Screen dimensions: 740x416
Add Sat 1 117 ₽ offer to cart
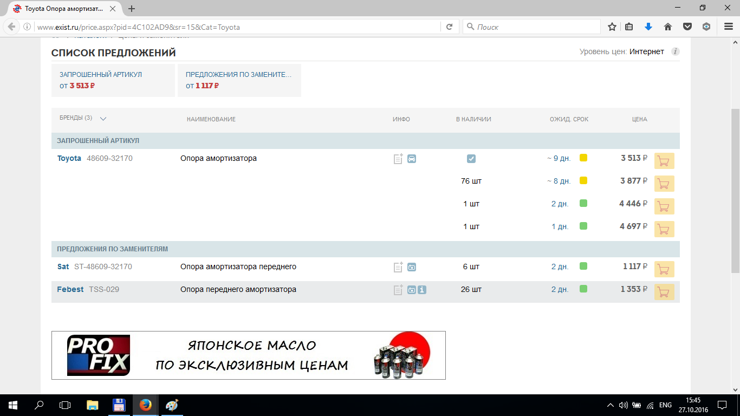[x=664, y=269]
